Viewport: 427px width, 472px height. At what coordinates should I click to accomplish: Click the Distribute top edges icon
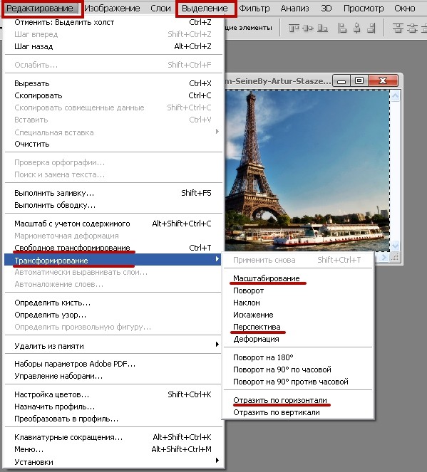tap(398, 28)
